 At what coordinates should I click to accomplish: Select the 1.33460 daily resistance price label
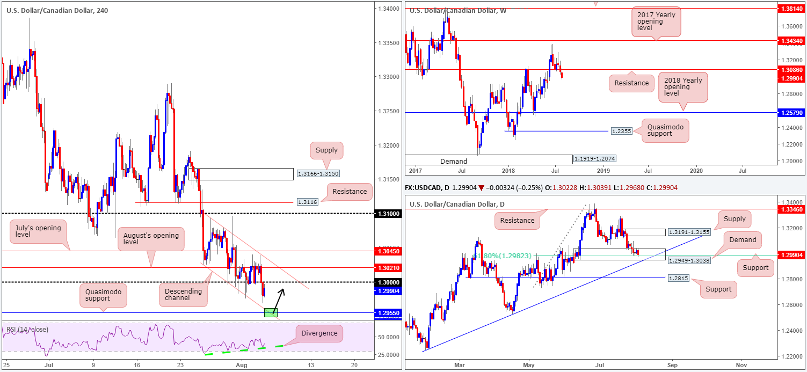[791, 209]
